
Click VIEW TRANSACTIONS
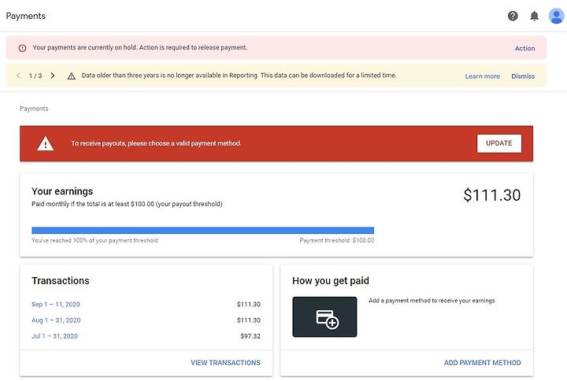[x=226, y=363]
